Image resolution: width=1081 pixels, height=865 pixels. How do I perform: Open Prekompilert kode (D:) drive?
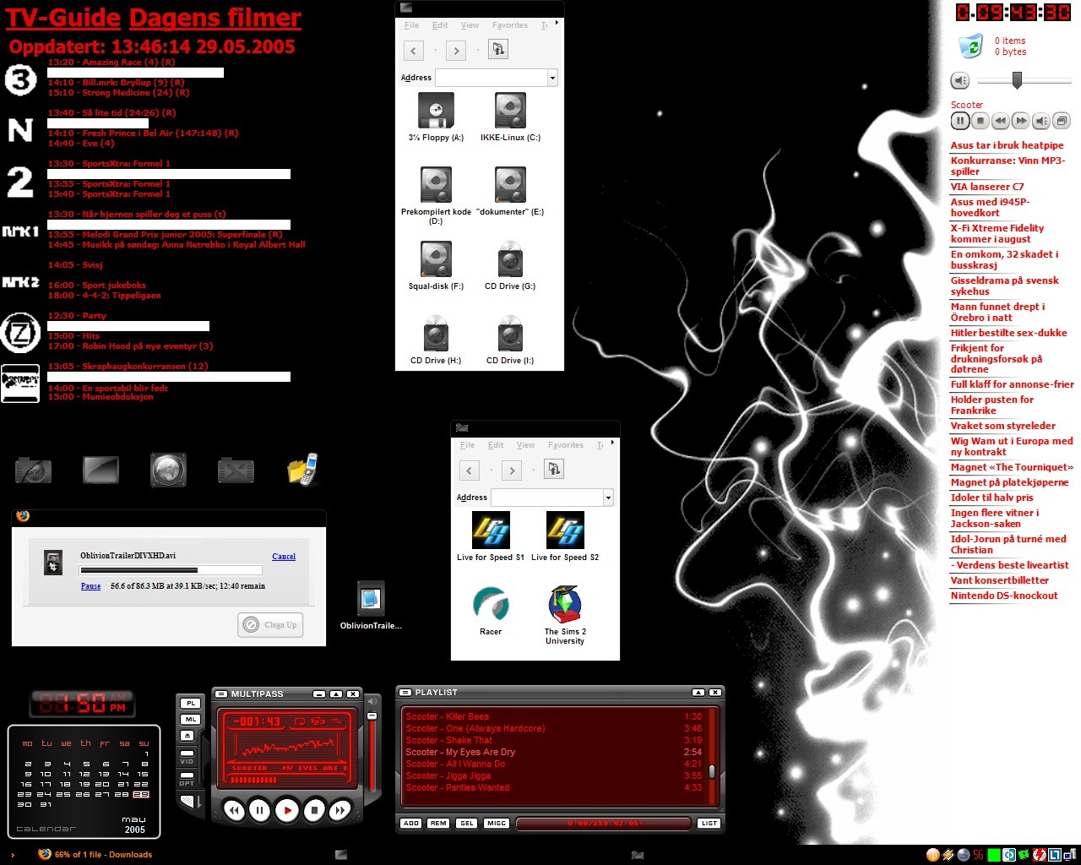pos(436,196)
